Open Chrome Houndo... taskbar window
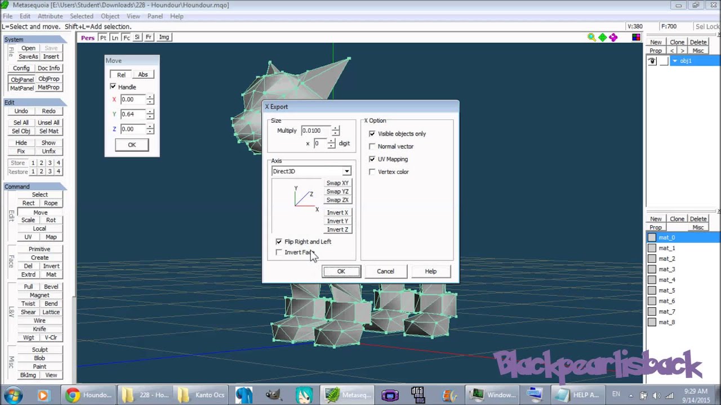This screenshot has height=405, width=721. (89, 395)
